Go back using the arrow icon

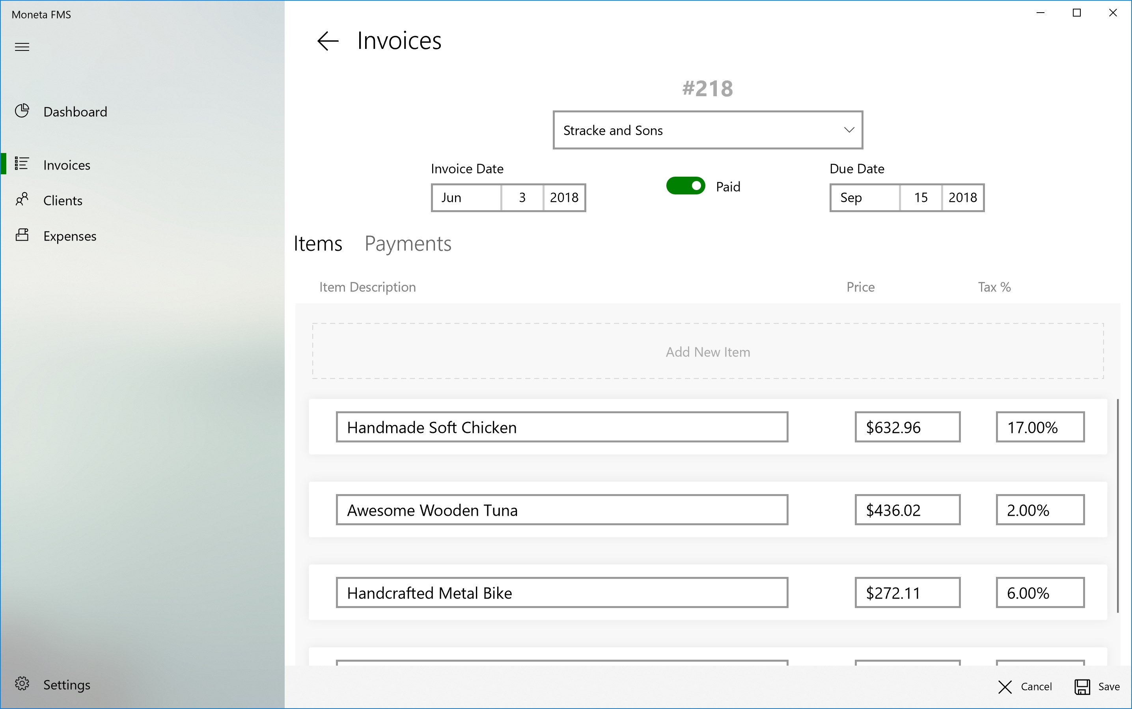328,41
